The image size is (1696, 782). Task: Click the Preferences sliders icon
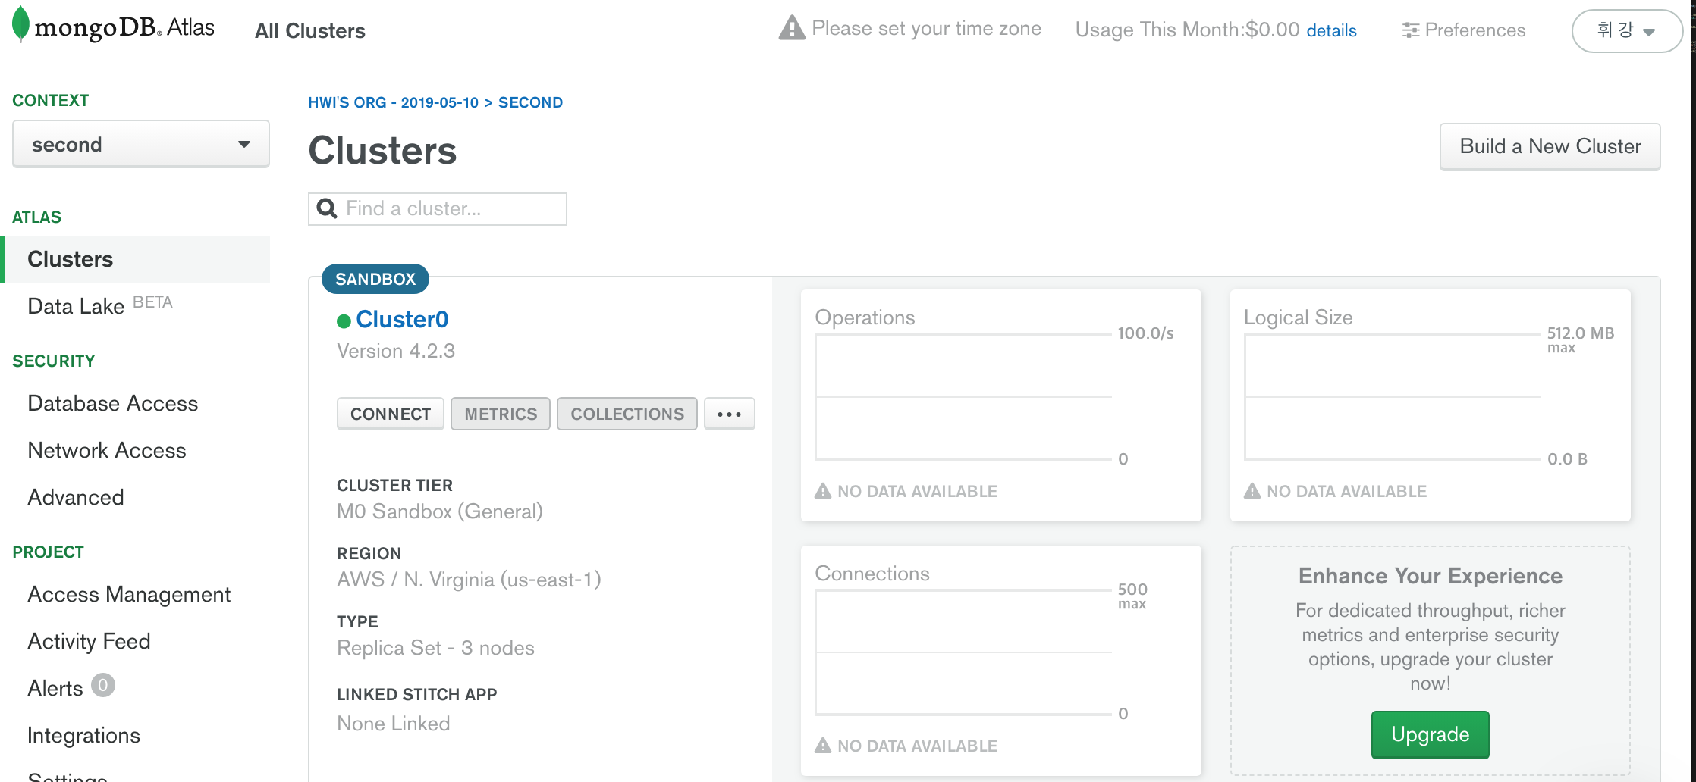point(1411,30)
